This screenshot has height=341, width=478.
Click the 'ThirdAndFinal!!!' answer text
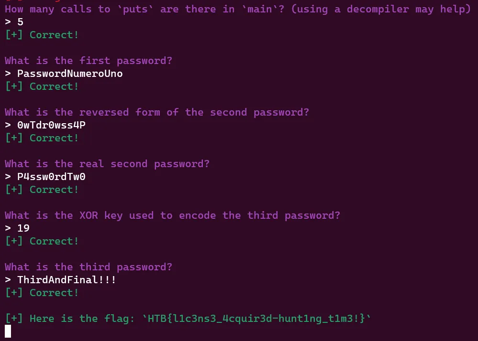[x=67, y=280]
